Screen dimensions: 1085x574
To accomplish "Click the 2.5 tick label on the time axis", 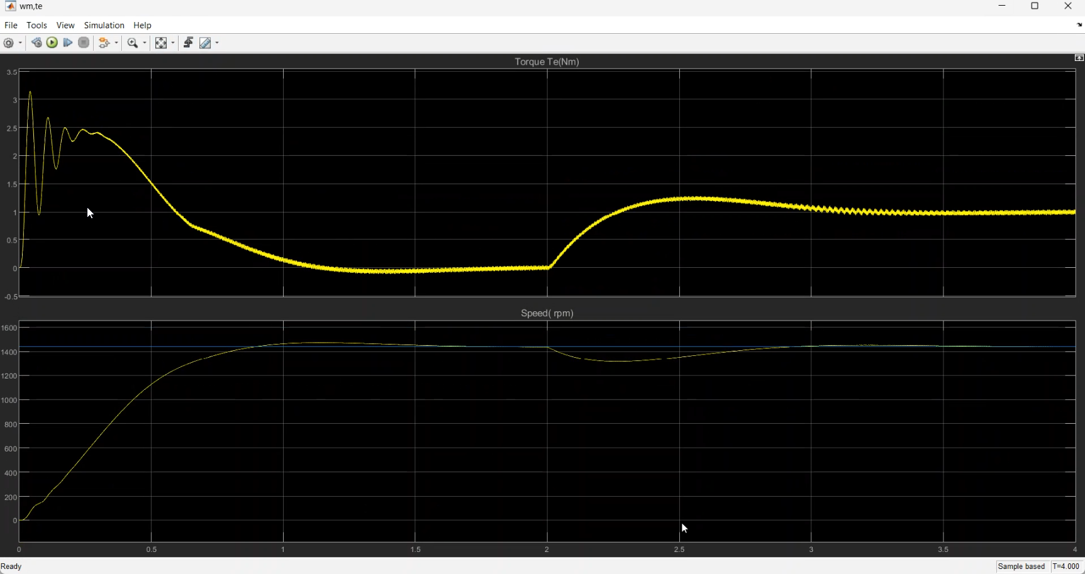I will [679, 549].
